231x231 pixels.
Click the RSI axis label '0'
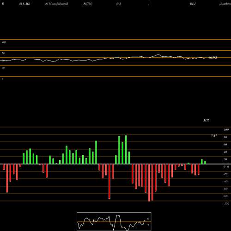point(3,79)
